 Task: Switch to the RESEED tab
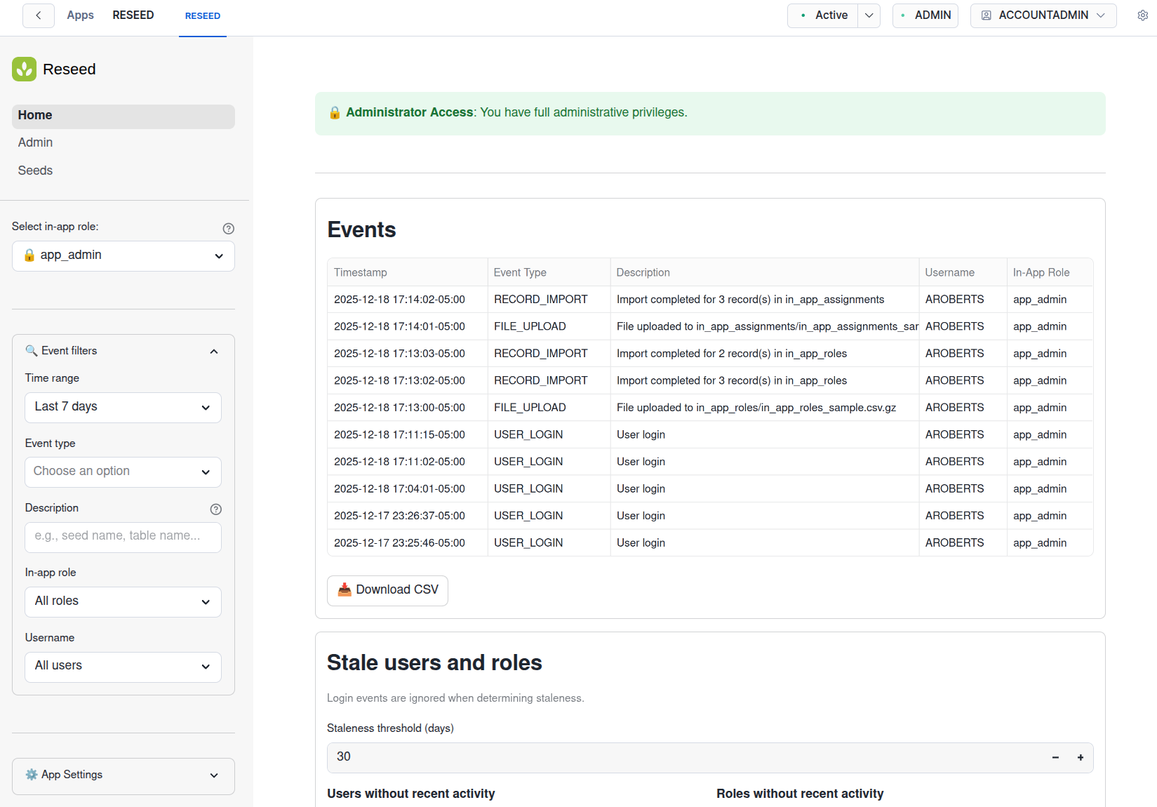click(203, 15)
